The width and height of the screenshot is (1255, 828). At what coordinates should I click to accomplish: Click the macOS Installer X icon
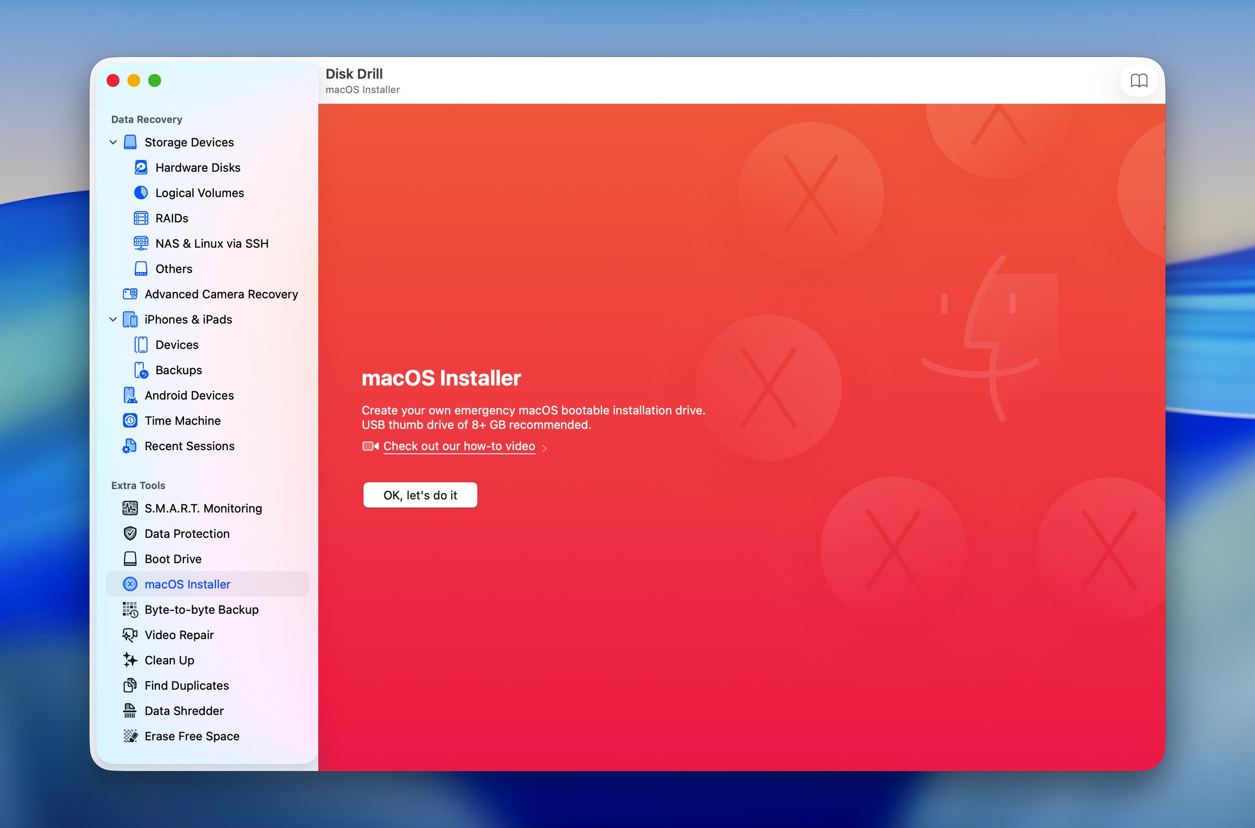click(130, 584)
